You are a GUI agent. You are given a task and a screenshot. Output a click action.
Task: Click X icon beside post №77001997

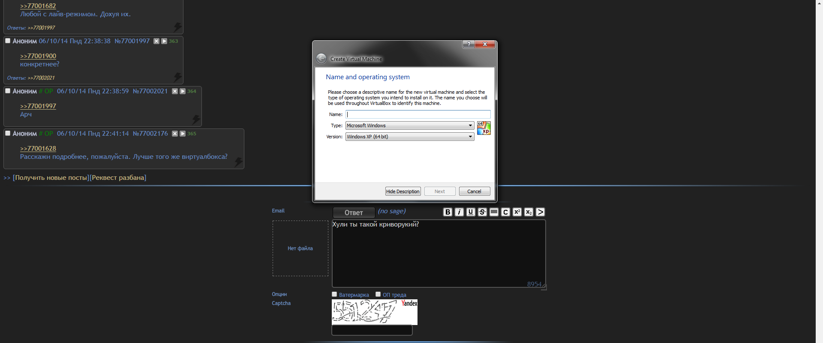point(156,41)
